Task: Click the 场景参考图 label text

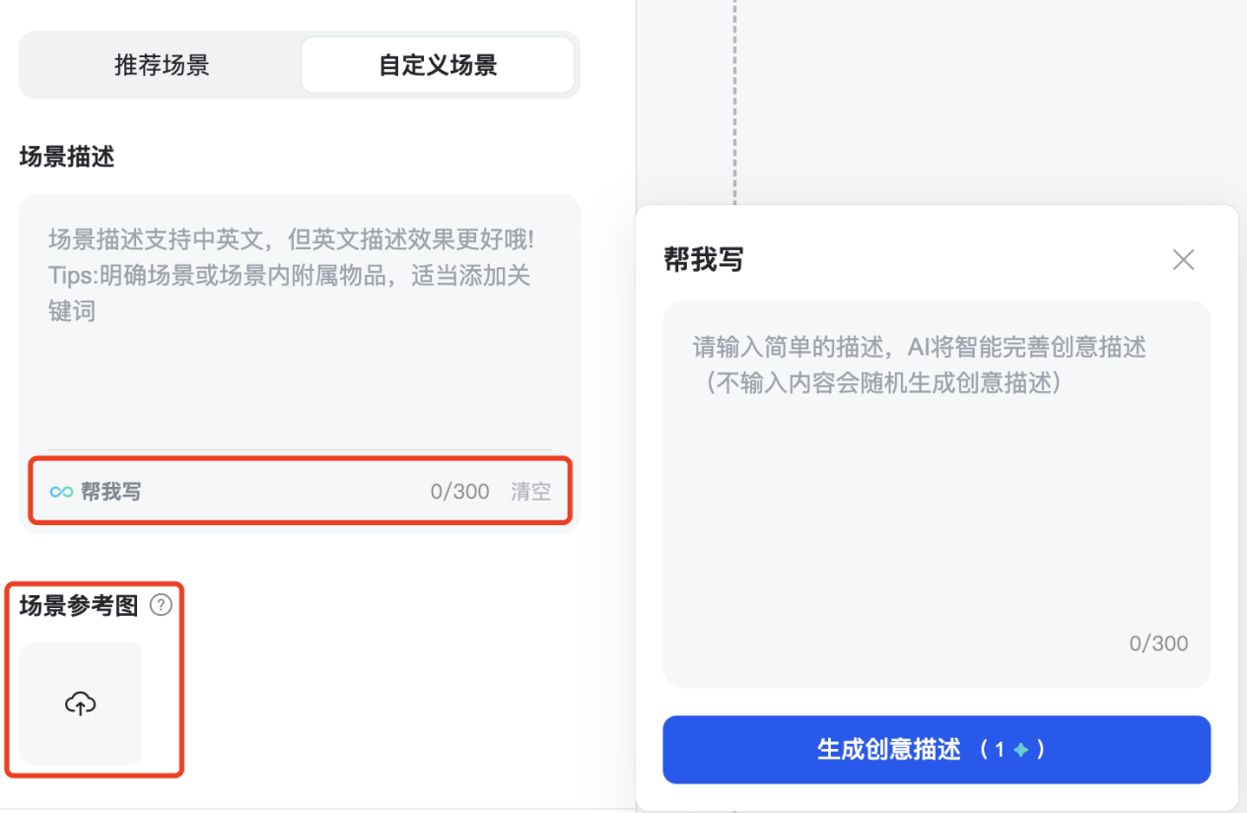Action: coord(79,606)
